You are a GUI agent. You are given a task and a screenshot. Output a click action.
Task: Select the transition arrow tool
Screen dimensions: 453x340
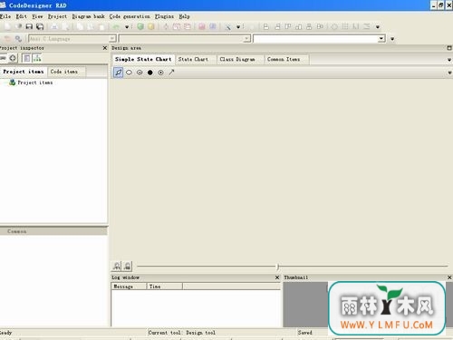pyautogui.click(x=171, y=73)
